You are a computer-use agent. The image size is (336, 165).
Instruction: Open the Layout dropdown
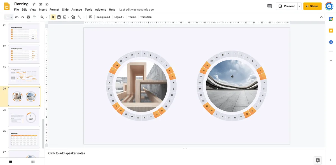119,17
